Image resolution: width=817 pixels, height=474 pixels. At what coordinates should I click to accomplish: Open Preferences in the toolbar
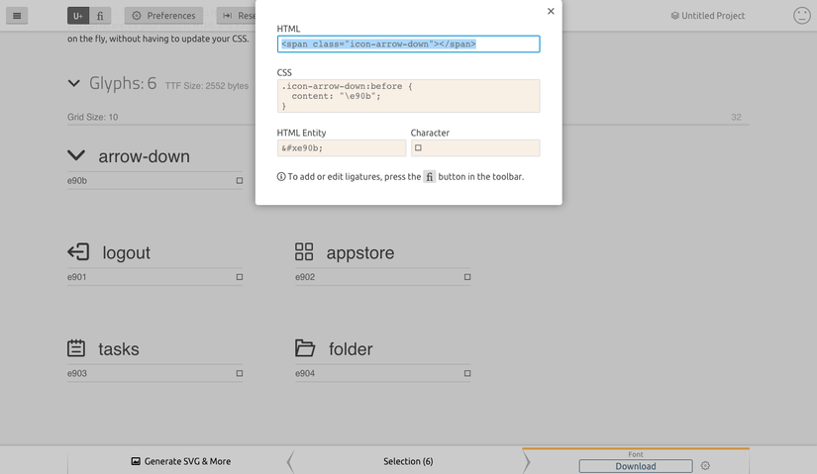click(x=163, y=16)
